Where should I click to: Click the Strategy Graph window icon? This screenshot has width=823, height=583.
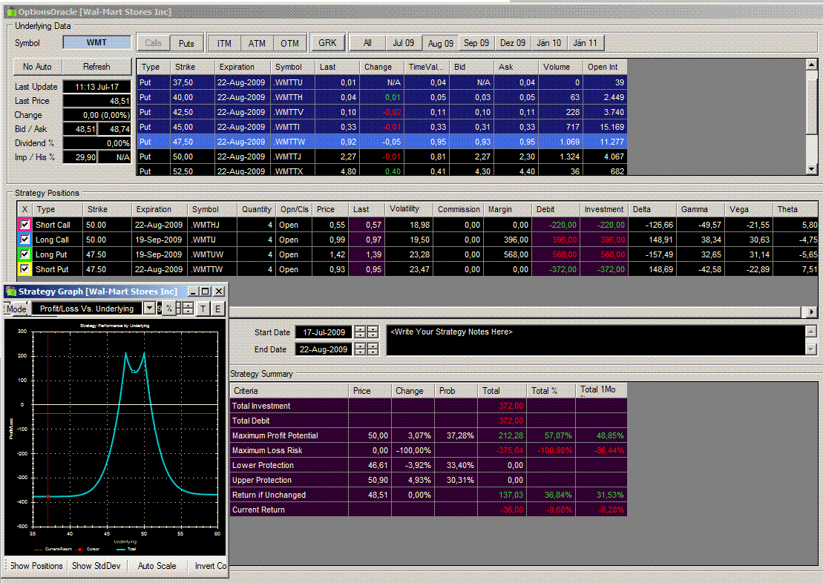[x=10, y=291]
